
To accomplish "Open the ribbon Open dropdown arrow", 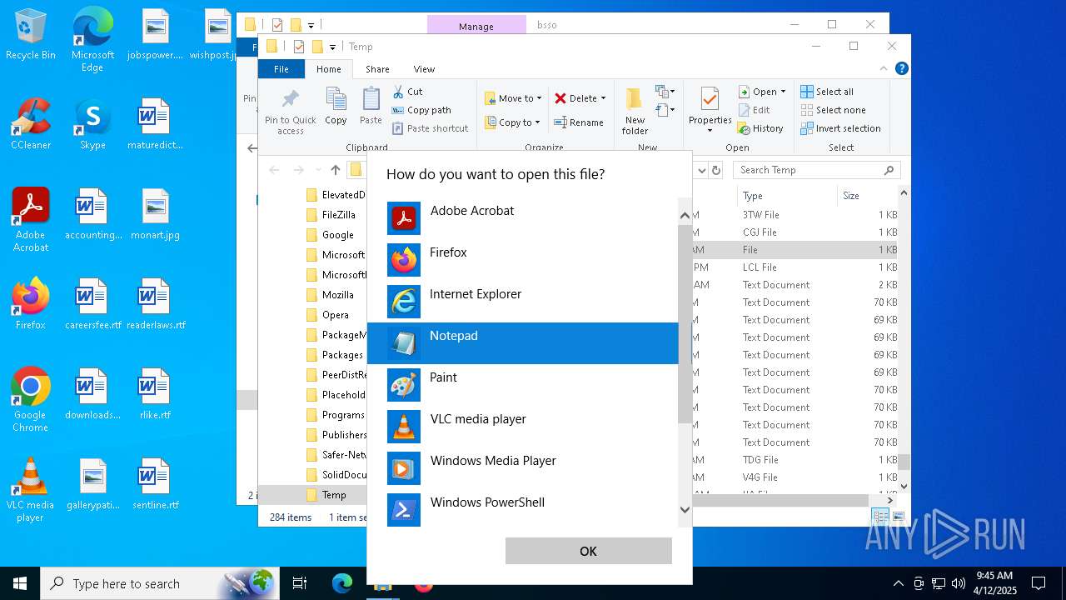I will (x=783, y=92).
